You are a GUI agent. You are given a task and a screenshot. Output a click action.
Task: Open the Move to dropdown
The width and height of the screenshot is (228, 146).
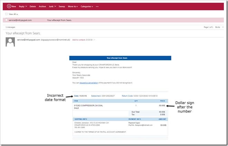click(x=73, y=7)
